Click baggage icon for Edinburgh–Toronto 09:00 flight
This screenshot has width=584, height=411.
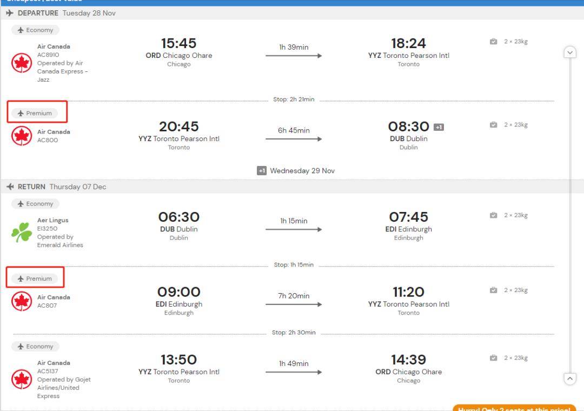click(493, 290)
